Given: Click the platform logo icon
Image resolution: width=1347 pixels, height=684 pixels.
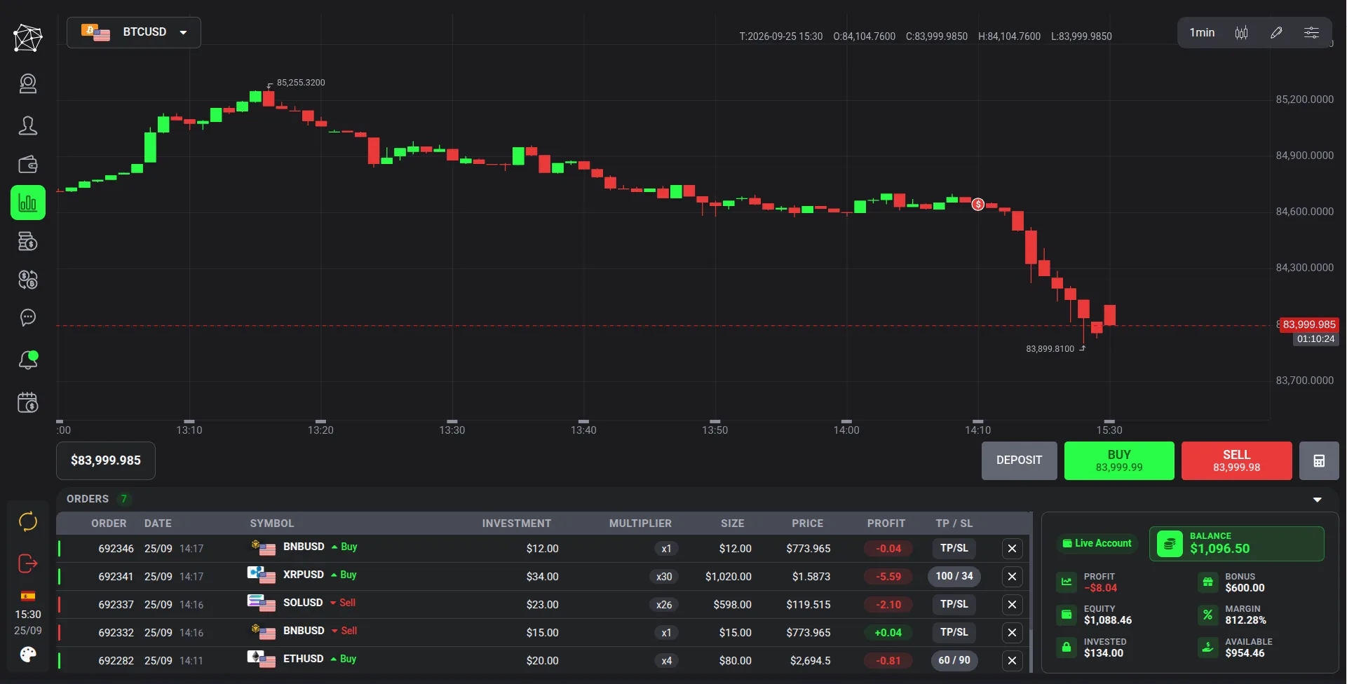Looking at the screenshot, I should pos(28,38).
